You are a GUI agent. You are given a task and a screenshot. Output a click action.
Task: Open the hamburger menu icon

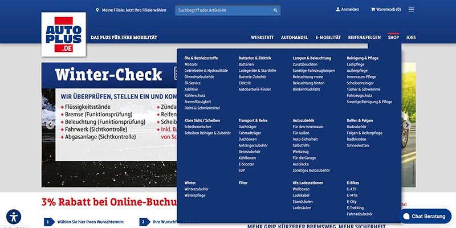coord(412,10)
